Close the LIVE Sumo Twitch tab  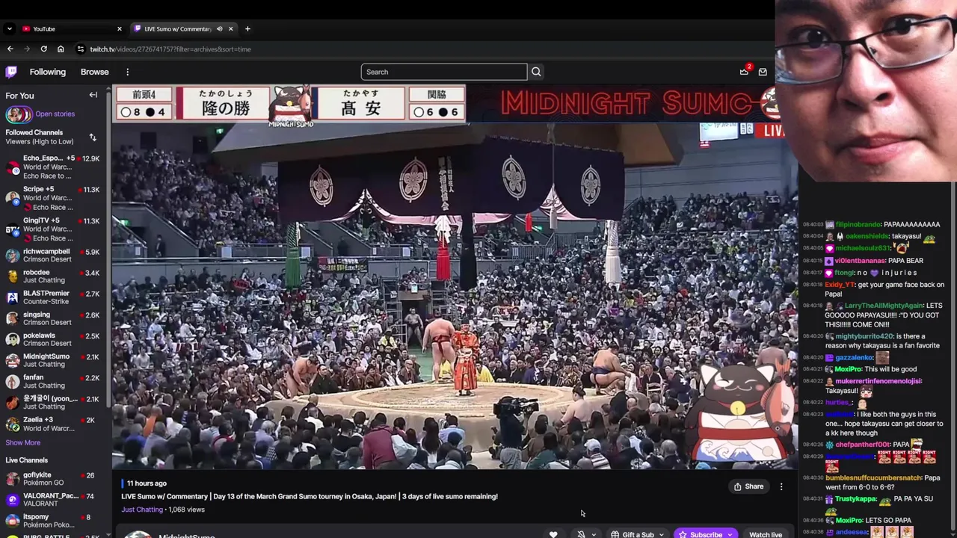(x=230, y=29)
